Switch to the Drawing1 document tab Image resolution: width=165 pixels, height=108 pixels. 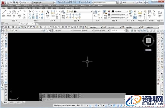(24, 24)
